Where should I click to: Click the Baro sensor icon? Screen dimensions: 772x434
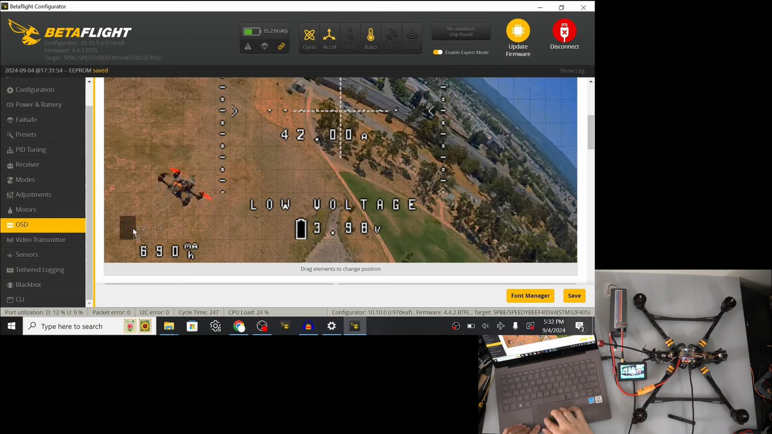tap(371, 39)
